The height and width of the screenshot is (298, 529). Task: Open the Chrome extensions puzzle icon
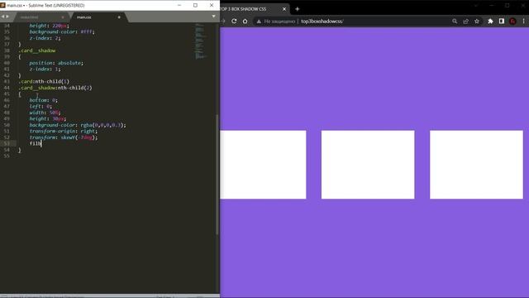coord(490,21)
